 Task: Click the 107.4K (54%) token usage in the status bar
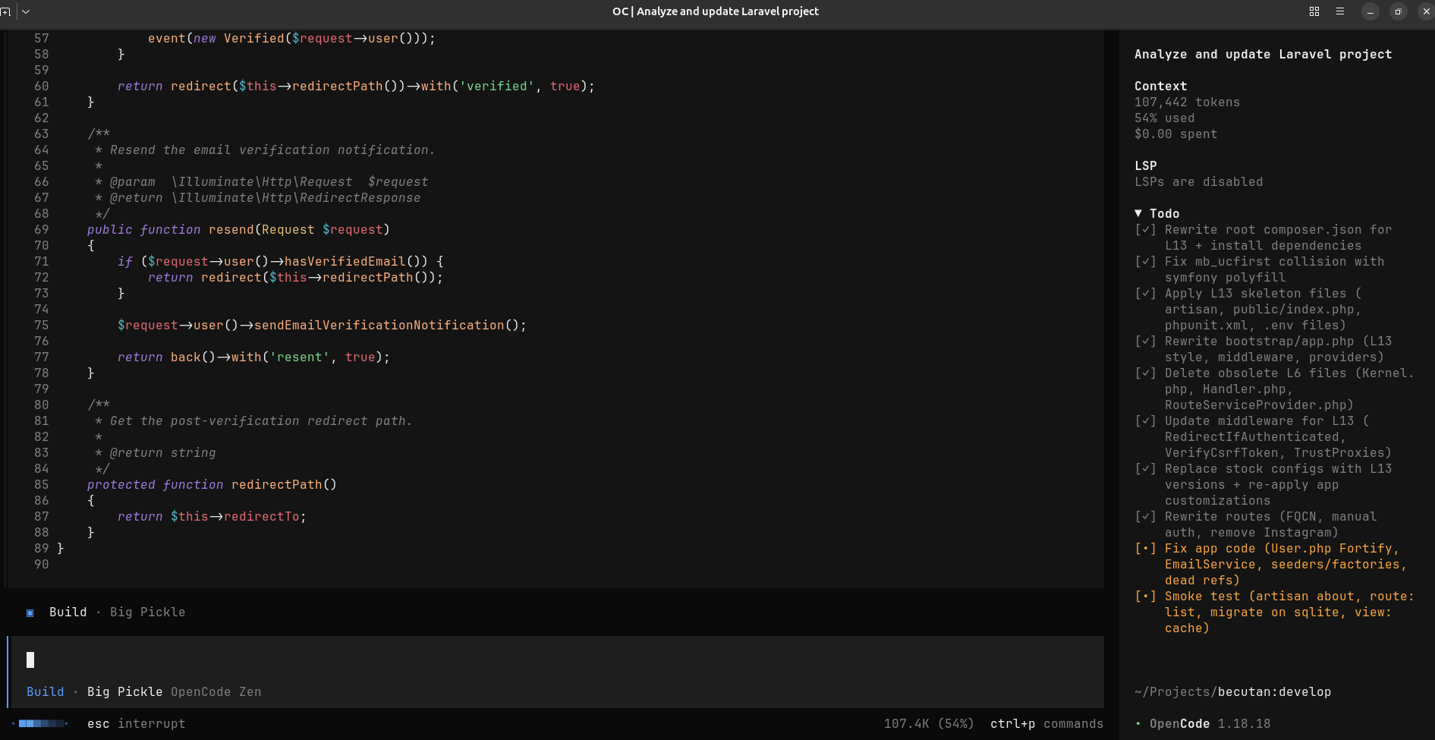[929, 723]
